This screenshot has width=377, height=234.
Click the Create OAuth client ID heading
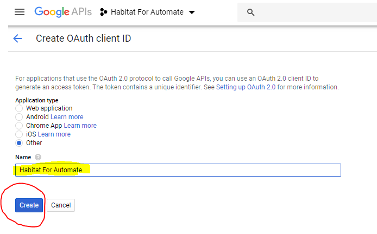[x=84, y=38]
